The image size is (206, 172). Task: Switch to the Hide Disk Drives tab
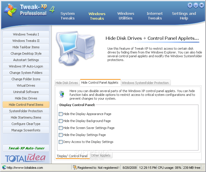tap(67, 83)
